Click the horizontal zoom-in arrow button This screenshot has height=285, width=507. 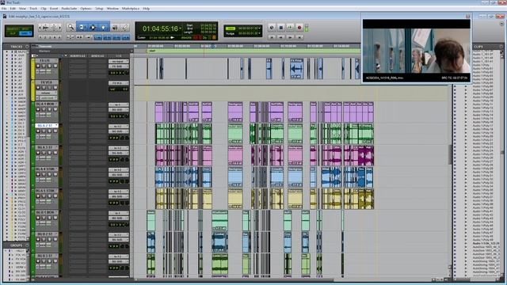click(x=59, y=28)
